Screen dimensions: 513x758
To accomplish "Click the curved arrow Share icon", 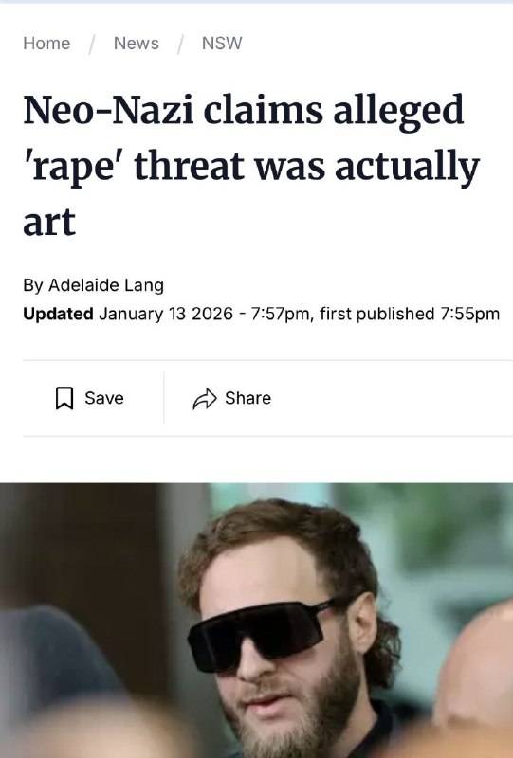I will (205, 399).
